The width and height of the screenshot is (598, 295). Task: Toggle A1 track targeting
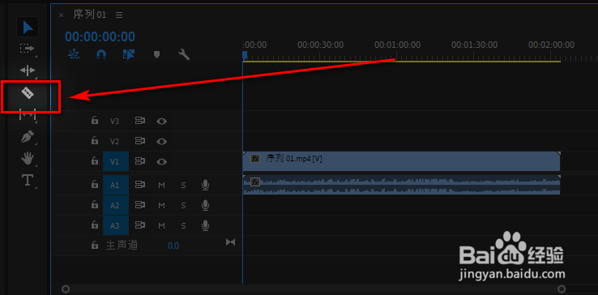pyautogui.click(x=116, y=185)
